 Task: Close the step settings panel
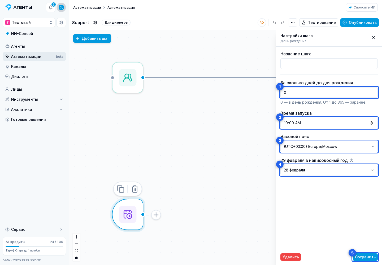pyautogui.click(x=374, y=37)
